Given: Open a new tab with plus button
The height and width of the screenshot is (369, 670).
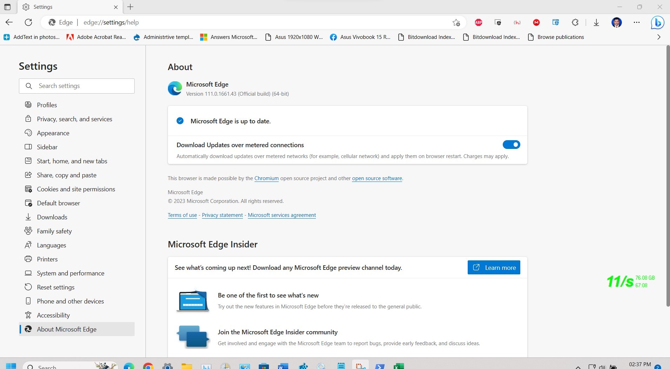Looking at the screenshot, I should [x=130, y=7].
